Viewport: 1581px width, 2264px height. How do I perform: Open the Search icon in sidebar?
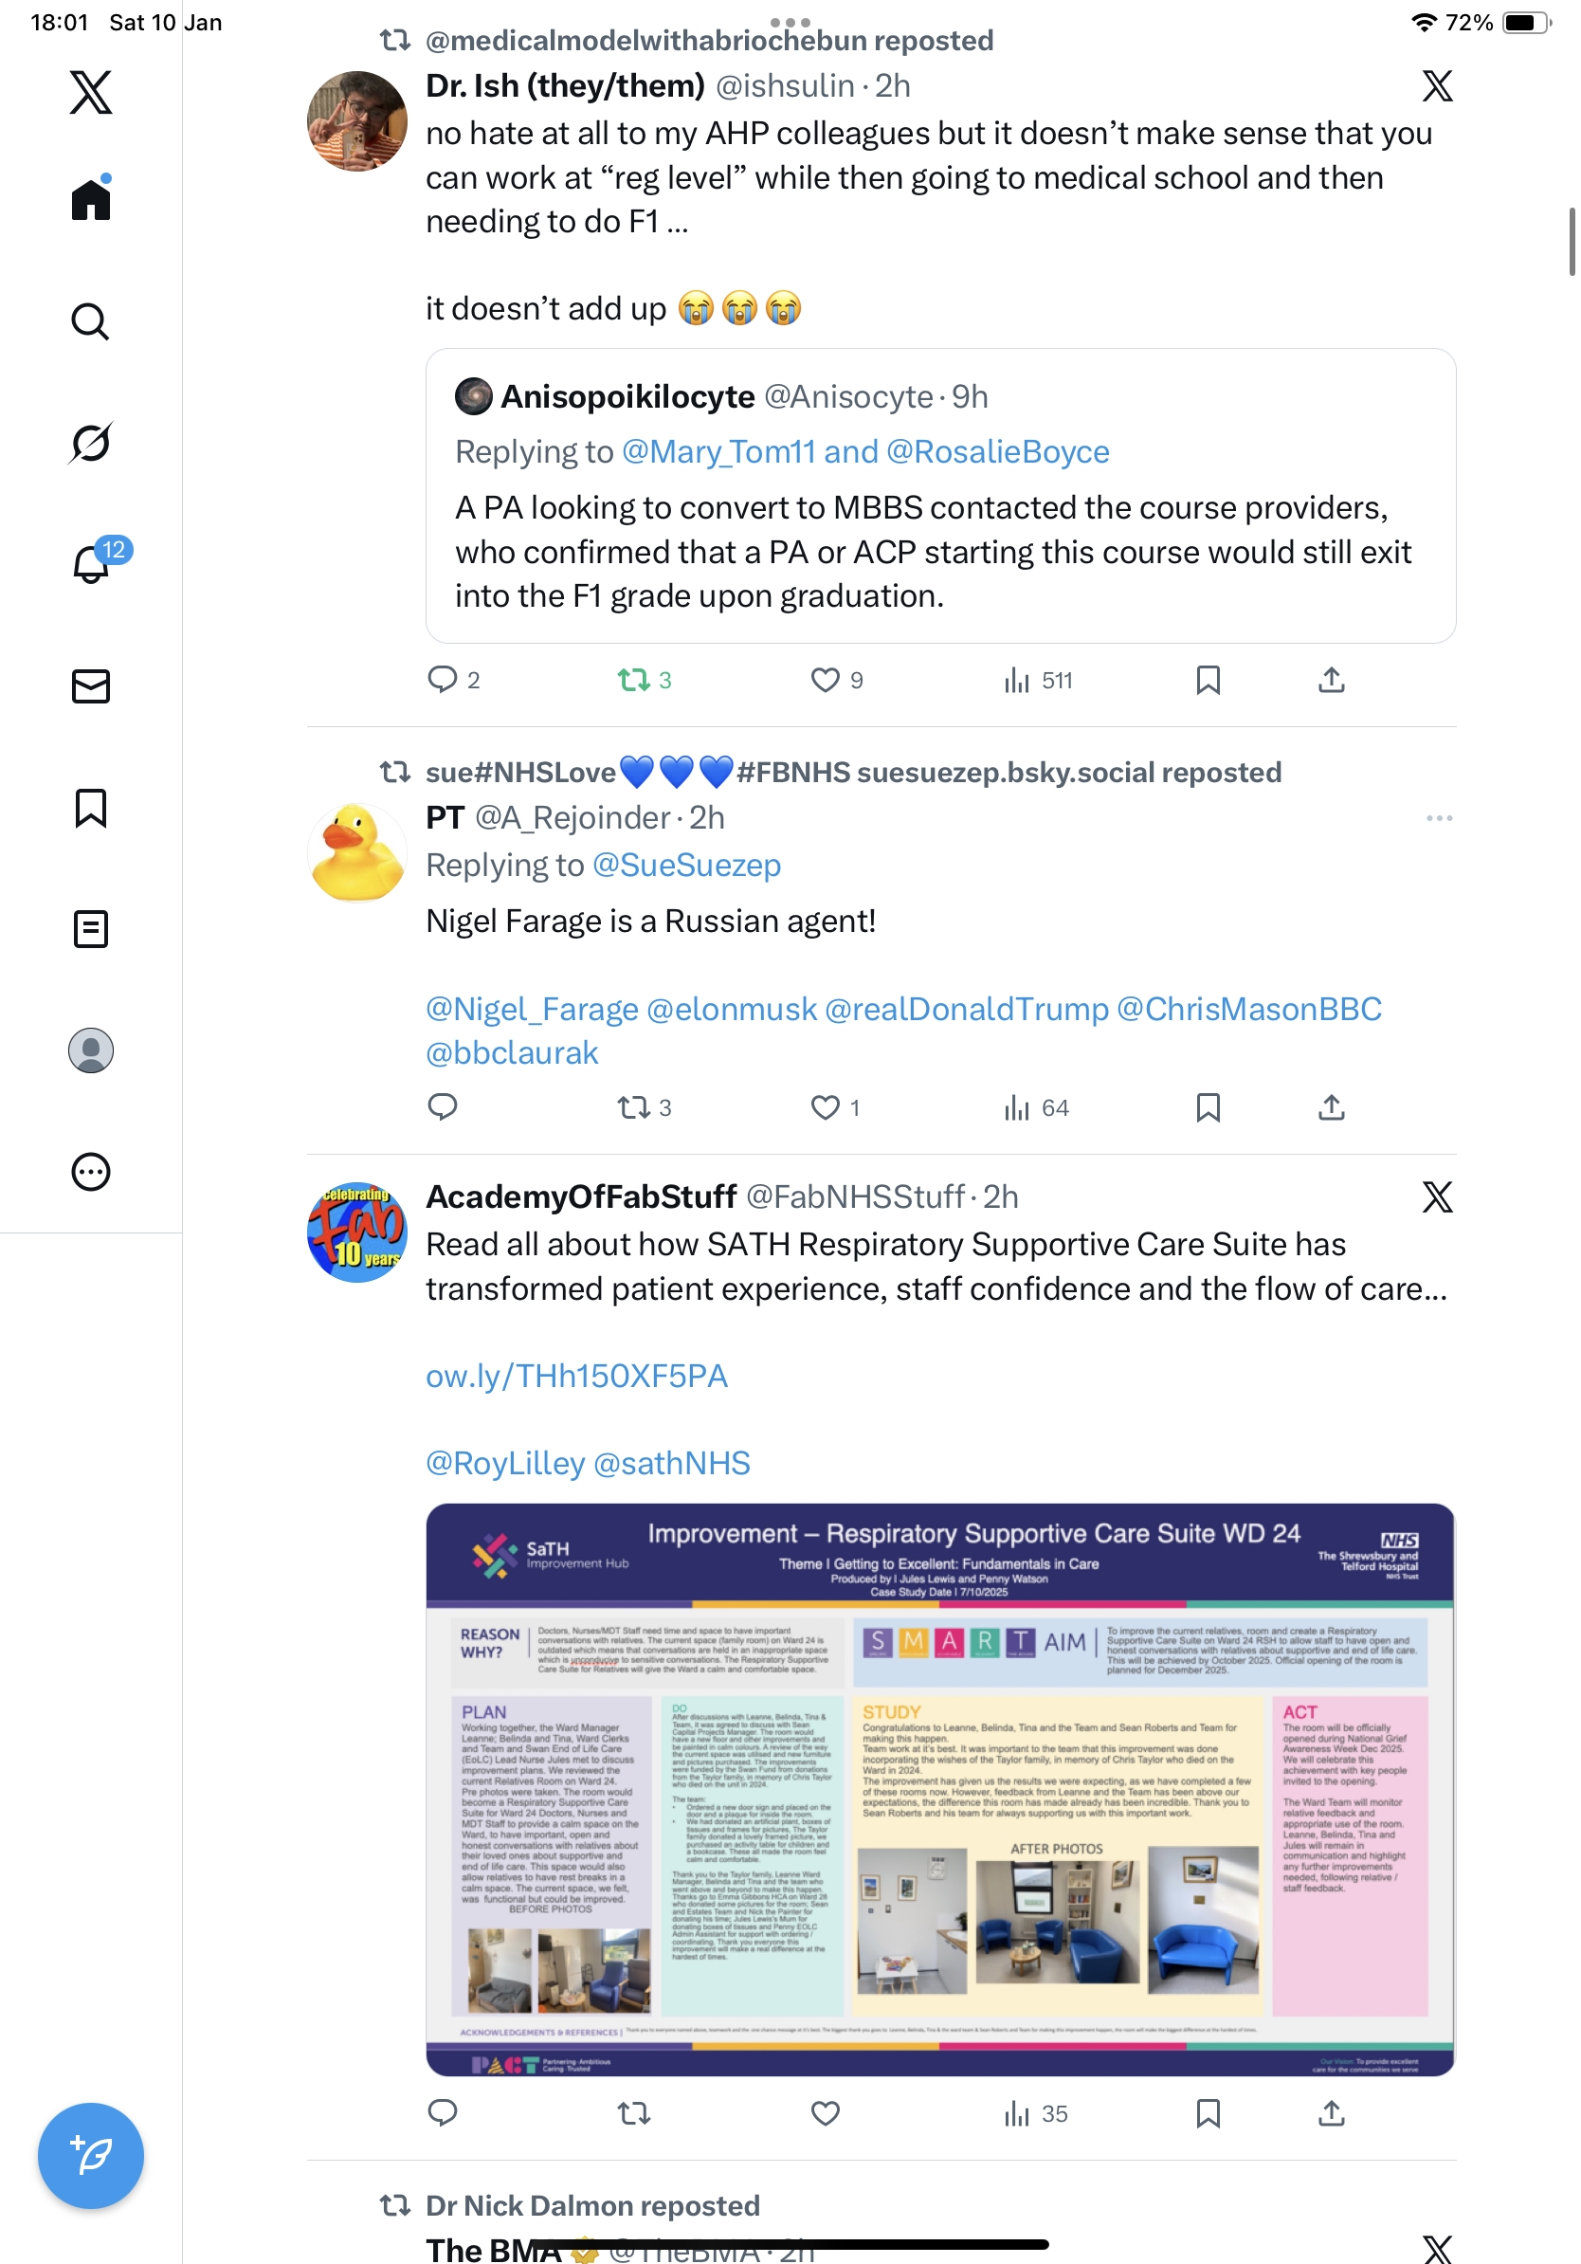pos(91,321)
